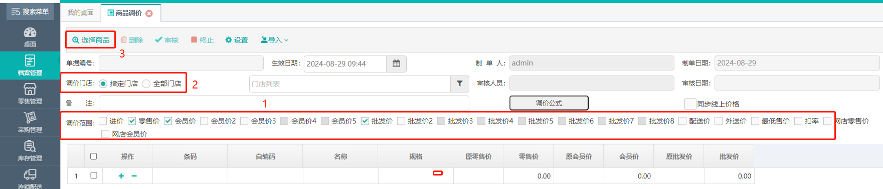Click 审核 toolbar button
This screenshot has height=189, width=883.
coord(167,40)
